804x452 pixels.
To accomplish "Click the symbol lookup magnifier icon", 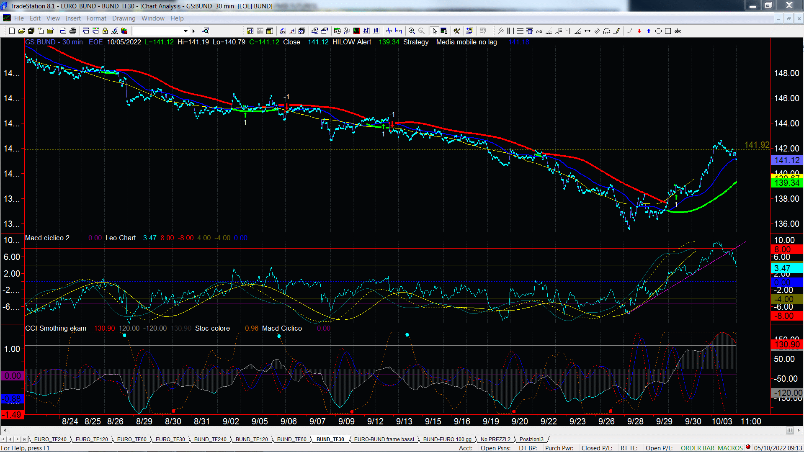I will click(205, 31).
